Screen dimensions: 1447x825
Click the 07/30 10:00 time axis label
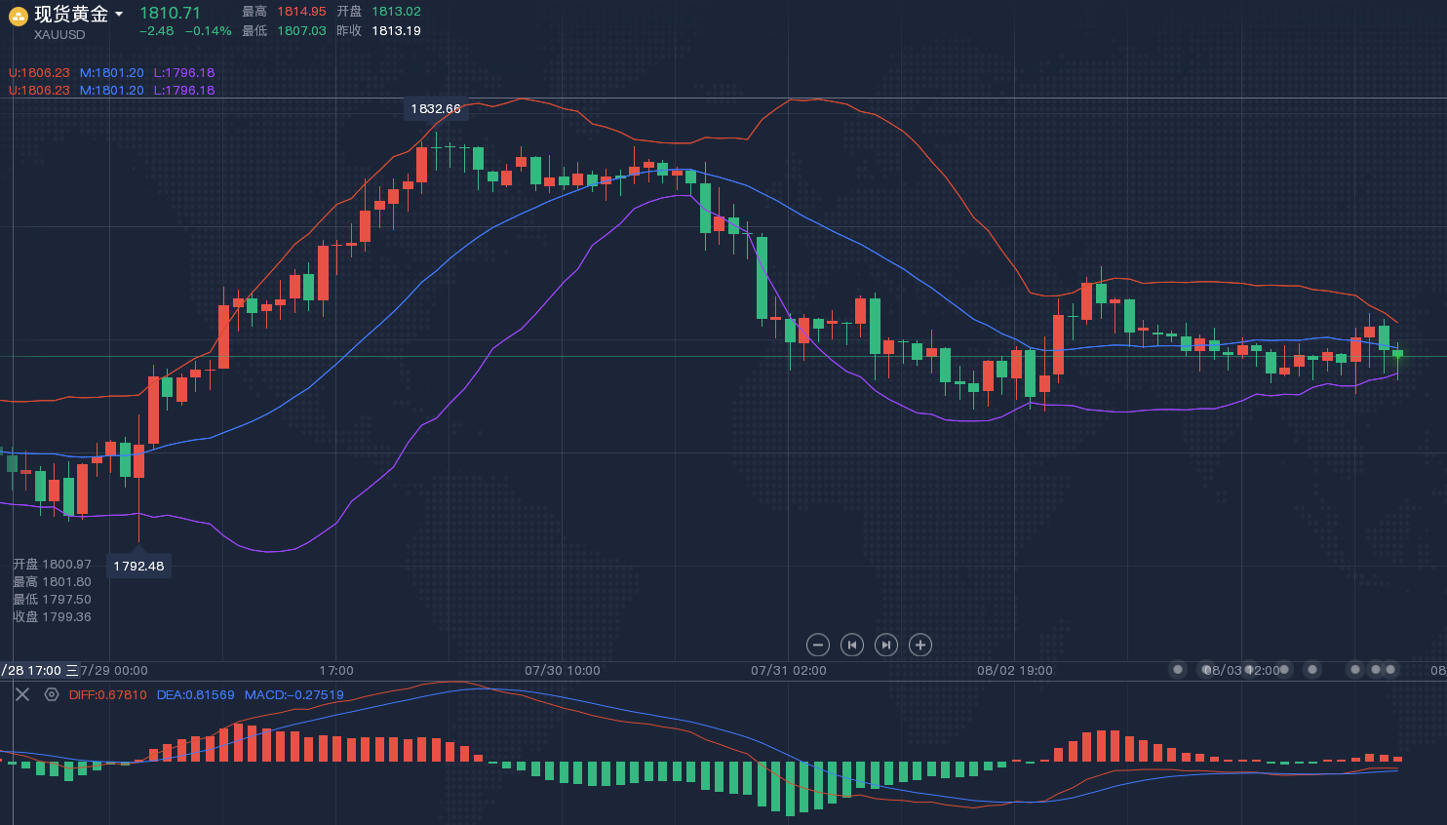tap(563, 671)
